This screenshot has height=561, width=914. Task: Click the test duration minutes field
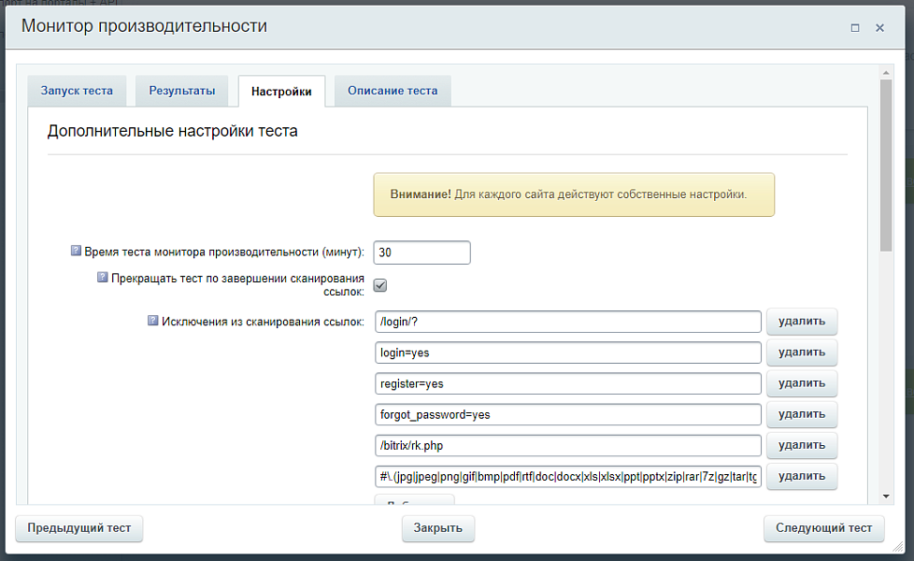point(421,253)
